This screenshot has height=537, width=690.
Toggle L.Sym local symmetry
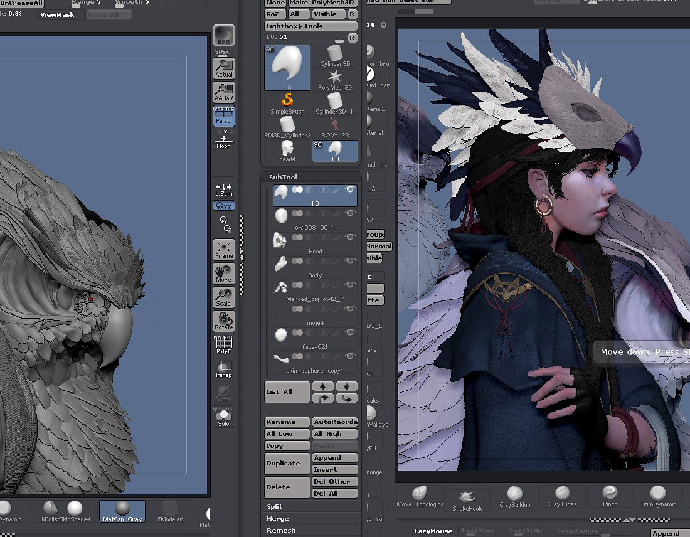(x=223, y=189)
